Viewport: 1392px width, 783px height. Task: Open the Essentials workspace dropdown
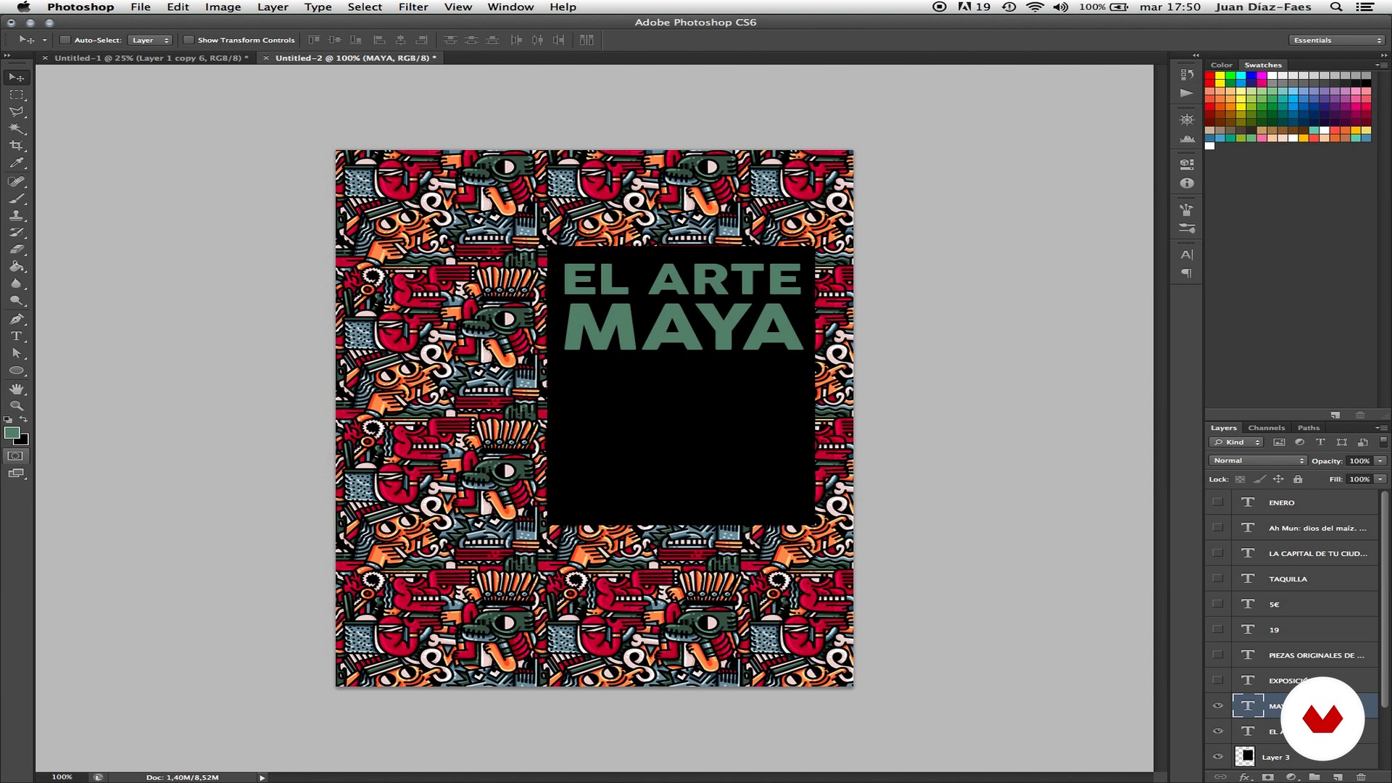[1337, 40]
